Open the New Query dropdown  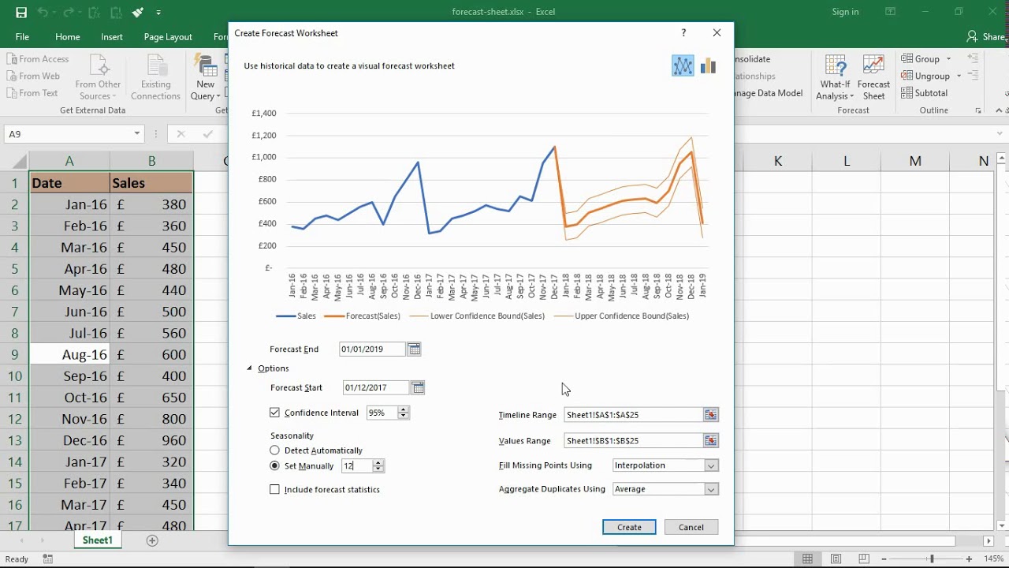(206, 90)
